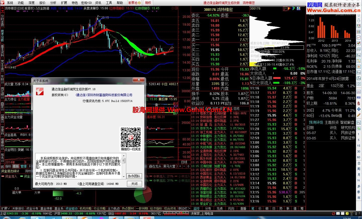The height and width of the screenshot is (219, 362).
Task: Click the plus zoom button below the chart
Action: coord(180,166)
